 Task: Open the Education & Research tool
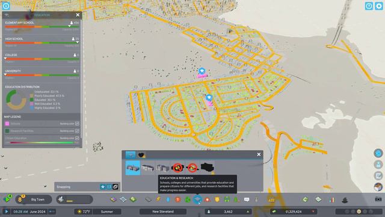point(197,200)
